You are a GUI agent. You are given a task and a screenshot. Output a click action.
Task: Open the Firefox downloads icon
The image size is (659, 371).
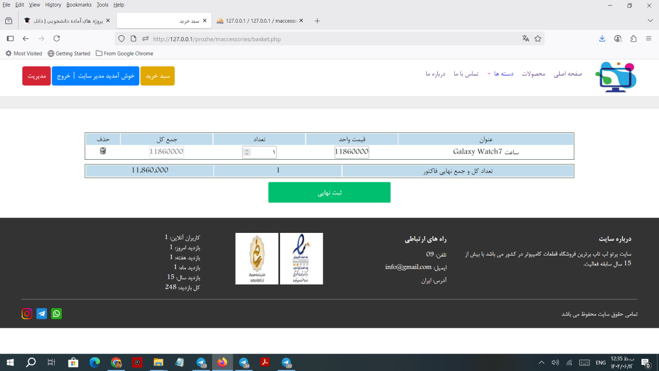[x=602, y=39]
